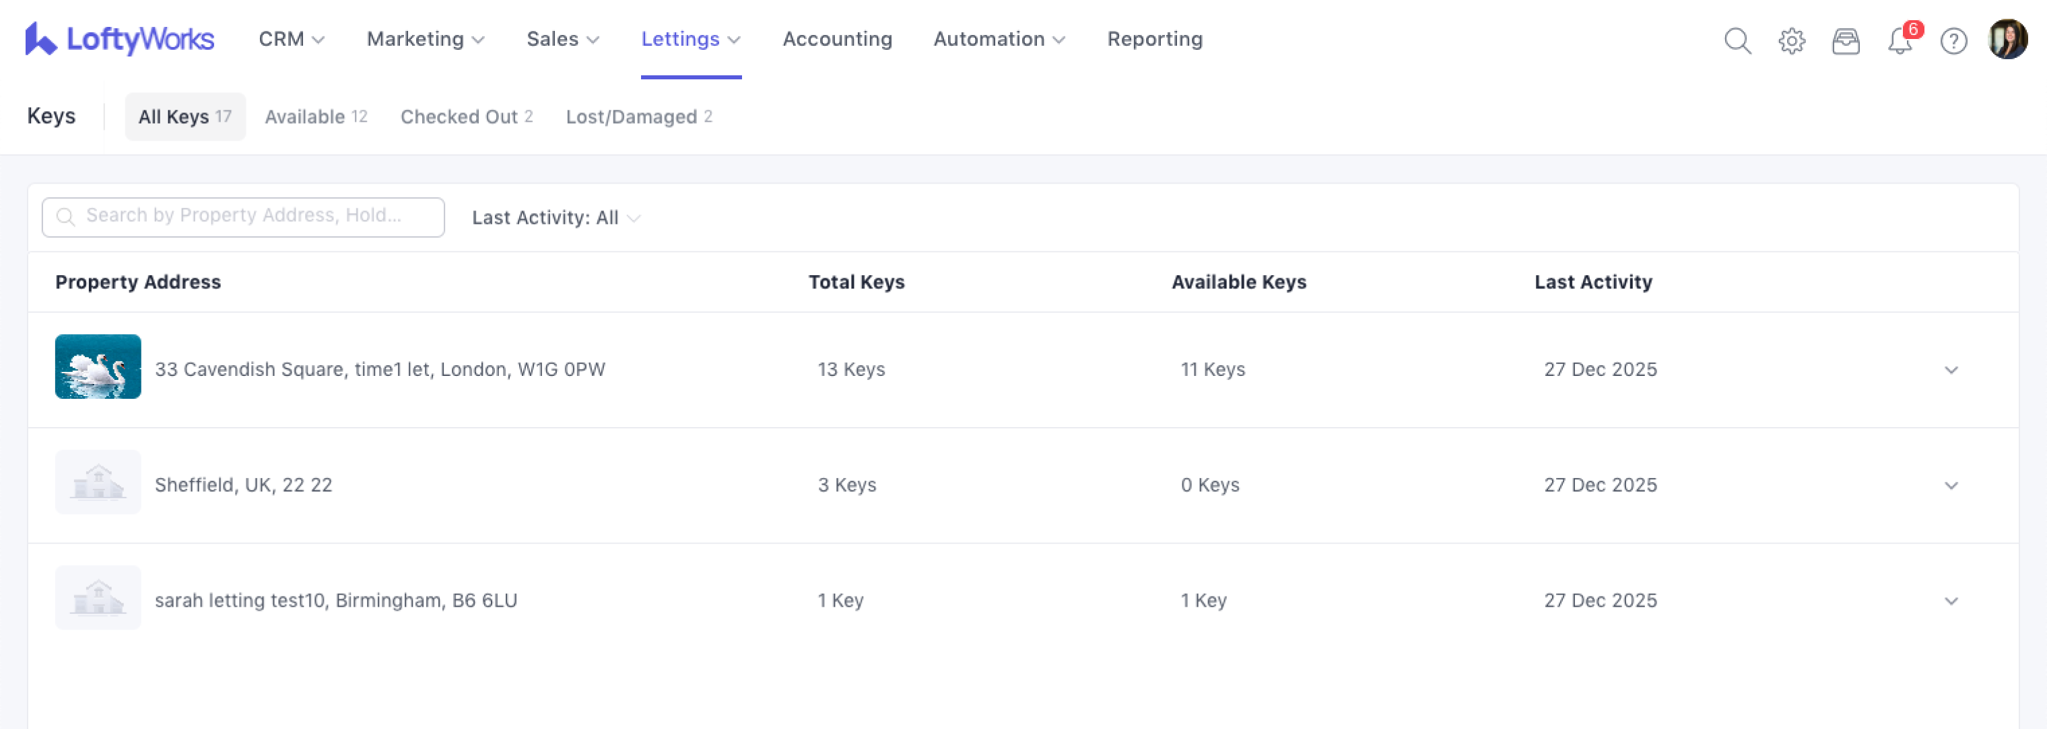Click the property address search field
The width and height of the screenshot is (2047, 729).
[x=243, y=216]
